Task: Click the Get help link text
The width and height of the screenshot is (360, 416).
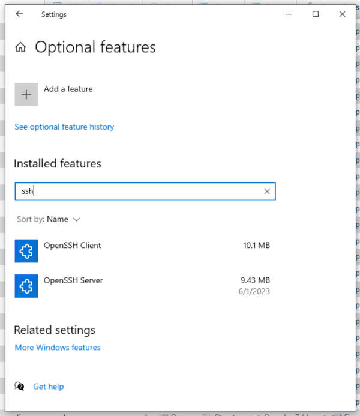Action: tap(49, 387)
